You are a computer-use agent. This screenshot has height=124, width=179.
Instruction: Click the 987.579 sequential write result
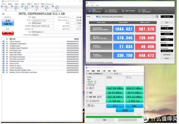click(145, 29)
